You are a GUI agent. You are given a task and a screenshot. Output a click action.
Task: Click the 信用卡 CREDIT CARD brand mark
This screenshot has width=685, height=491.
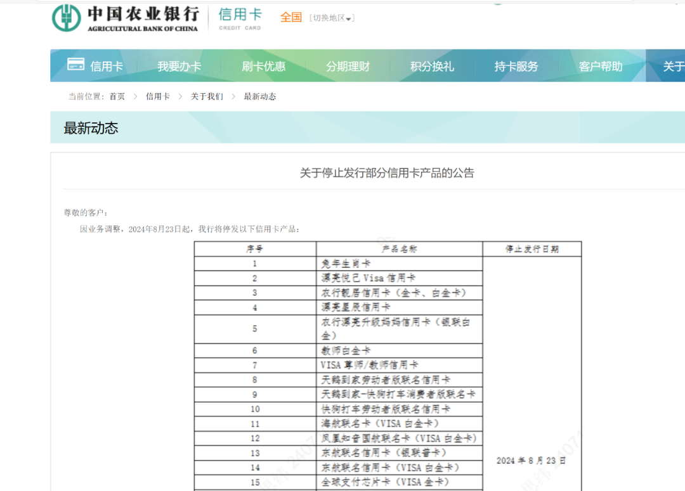pos(239,18)
